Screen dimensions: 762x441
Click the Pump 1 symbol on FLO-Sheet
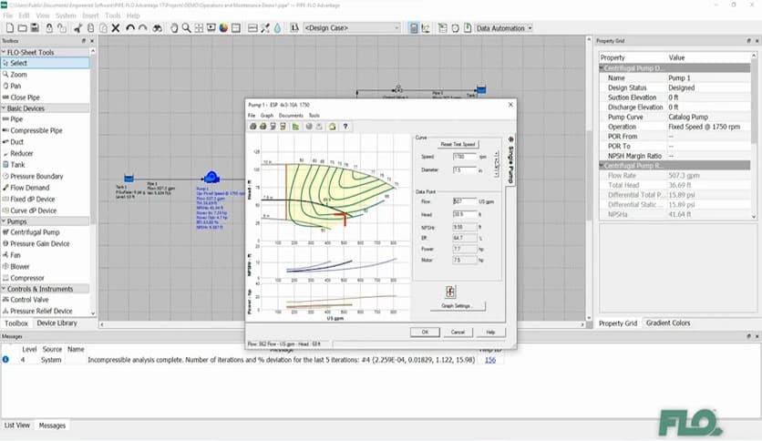(x=211, y=178)
